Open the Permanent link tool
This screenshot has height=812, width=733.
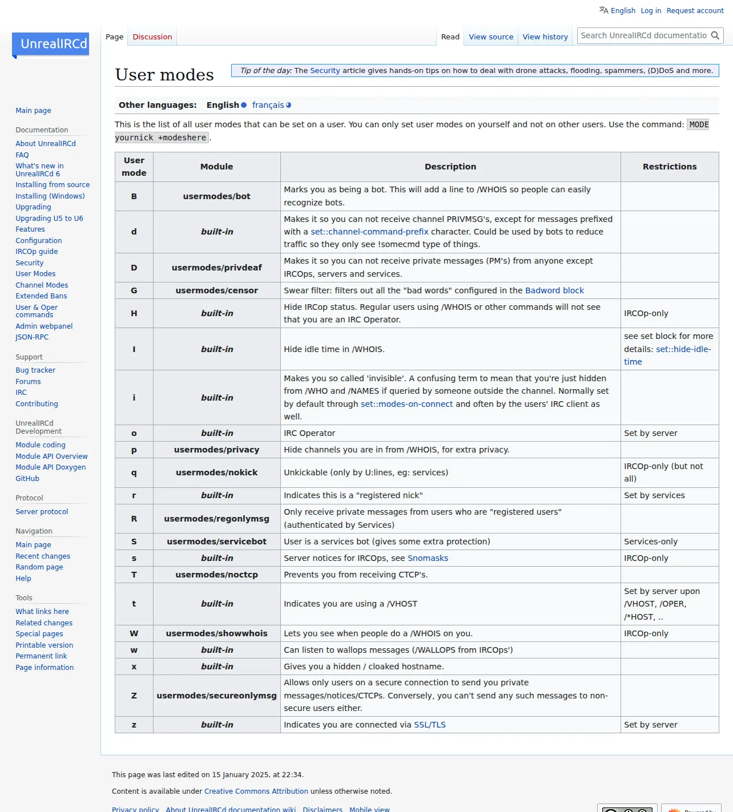41,656
